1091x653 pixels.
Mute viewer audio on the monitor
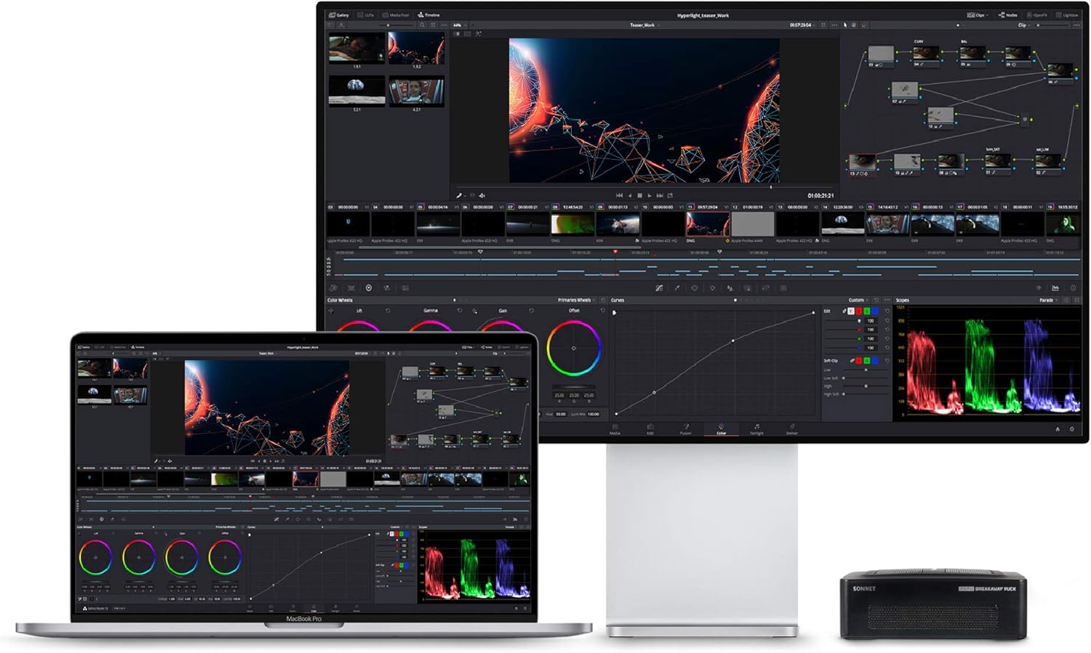[x=482, y=195]
